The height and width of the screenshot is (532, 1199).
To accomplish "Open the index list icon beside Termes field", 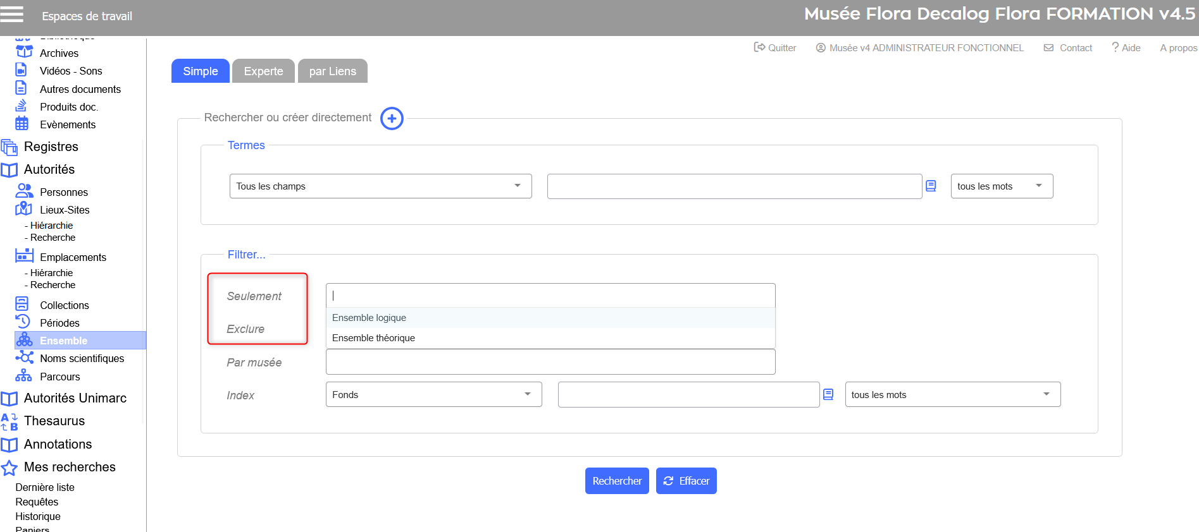I will 931,186.
